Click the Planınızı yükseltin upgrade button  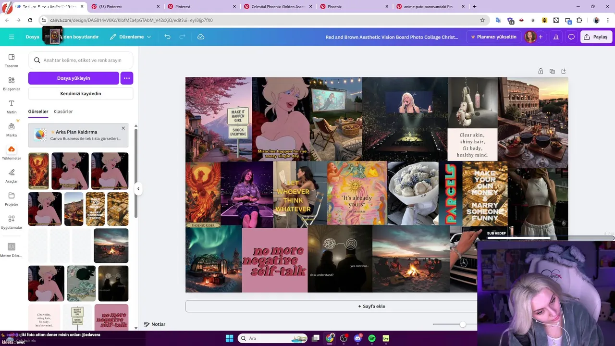coord(493,37)
